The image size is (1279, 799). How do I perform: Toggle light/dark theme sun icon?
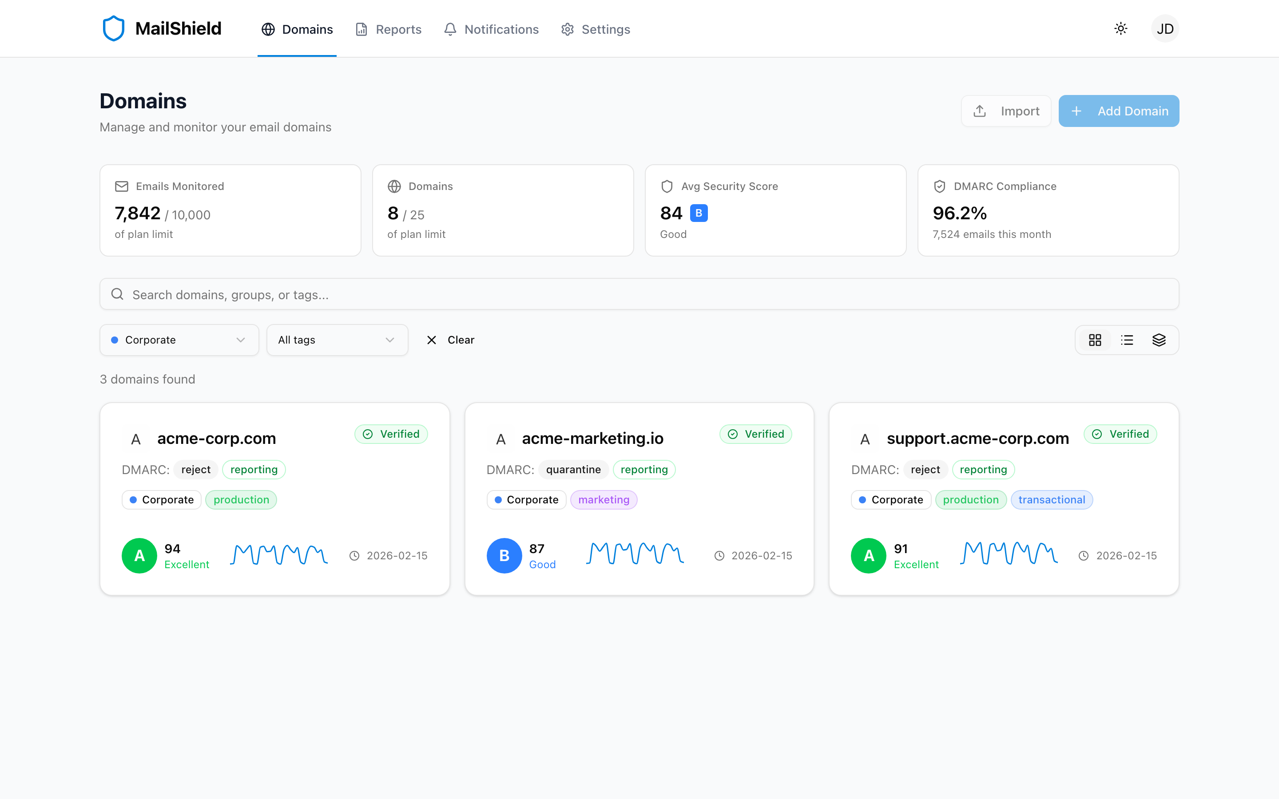tap(1120, 28)
